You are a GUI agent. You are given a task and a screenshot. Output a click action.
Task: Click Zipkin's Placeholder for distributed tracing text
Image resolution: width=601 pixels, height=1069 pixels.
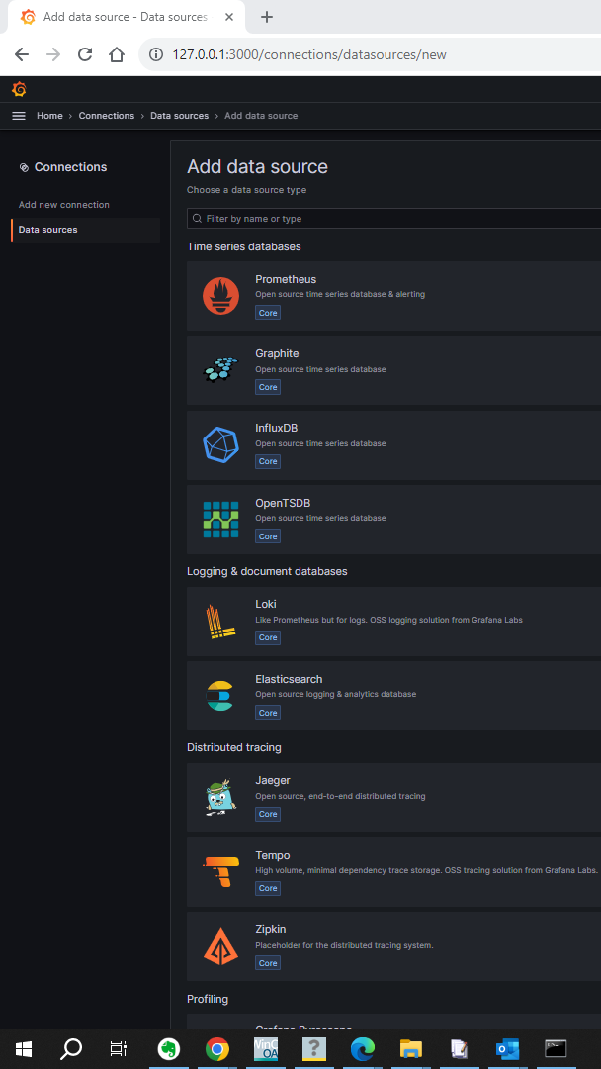tap(344, 945)
